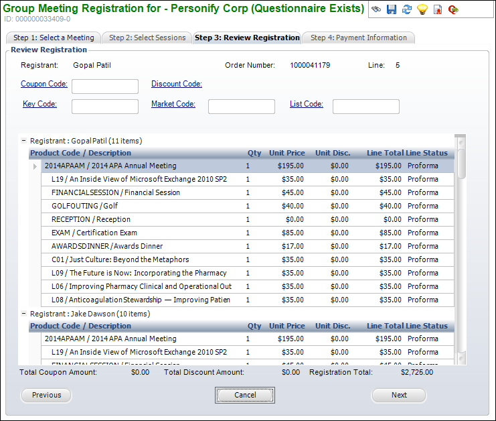The width and height of the screenshot is (496, 421).
Task: Select the L06 / Improving Pharmacy Clinical row
Action: point(248,286)
